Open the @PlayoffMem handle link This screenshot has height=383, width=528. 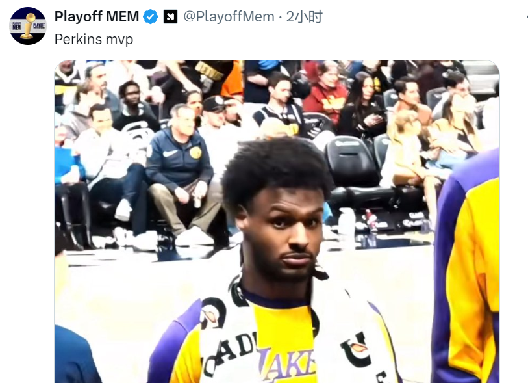point(229,16)
